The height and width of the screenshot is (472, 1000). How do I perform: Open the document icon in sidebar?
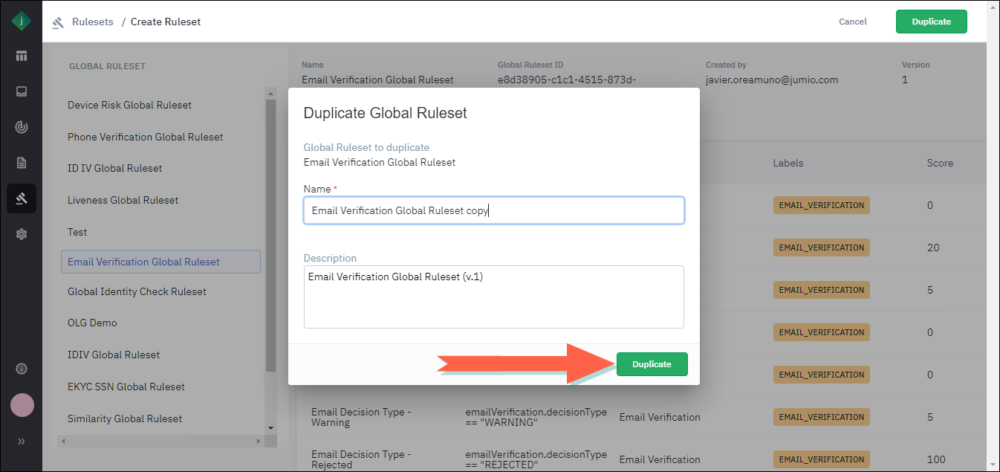(22, 163)
